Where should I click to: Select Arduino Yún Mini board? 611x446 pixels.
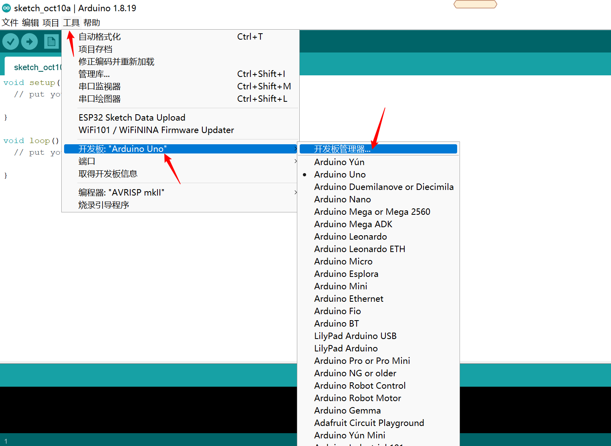coord(378,435)
